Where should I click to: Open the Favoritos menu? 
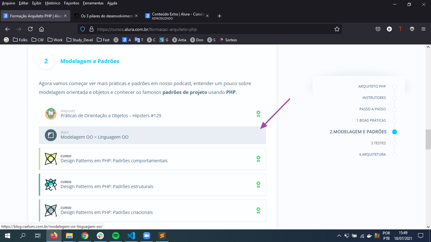click(72, 3)
